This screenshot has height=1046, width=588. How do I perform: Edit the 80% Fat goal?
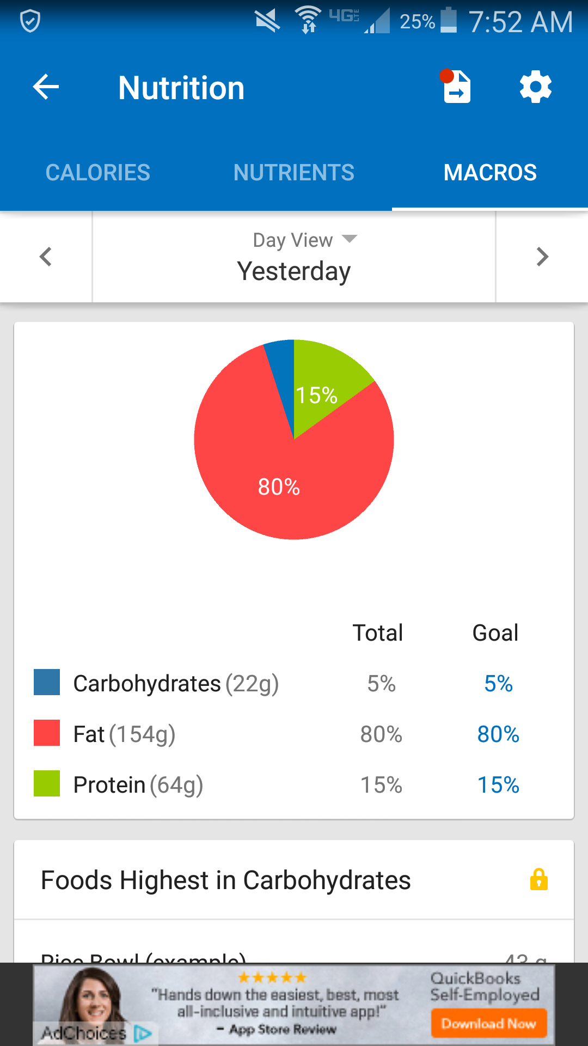(x=498, y=734)
